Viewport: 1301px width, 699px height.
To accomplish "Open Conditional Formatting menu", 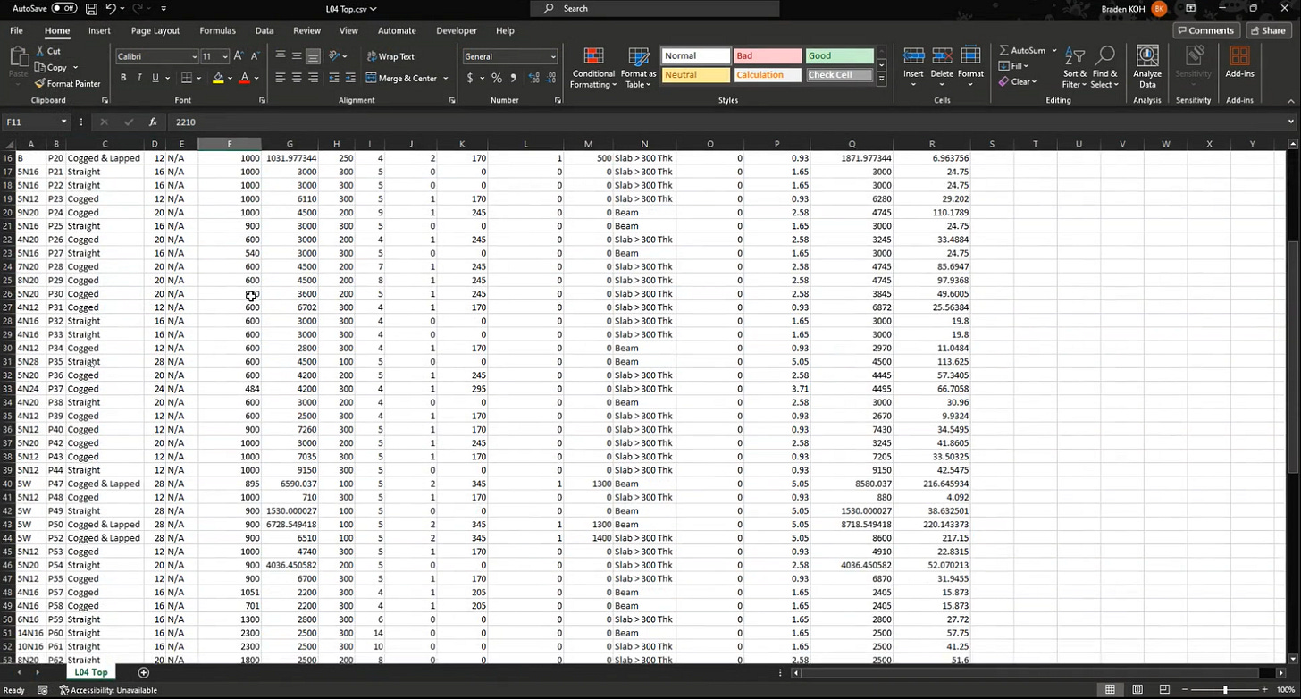I will tap(593, 68).
